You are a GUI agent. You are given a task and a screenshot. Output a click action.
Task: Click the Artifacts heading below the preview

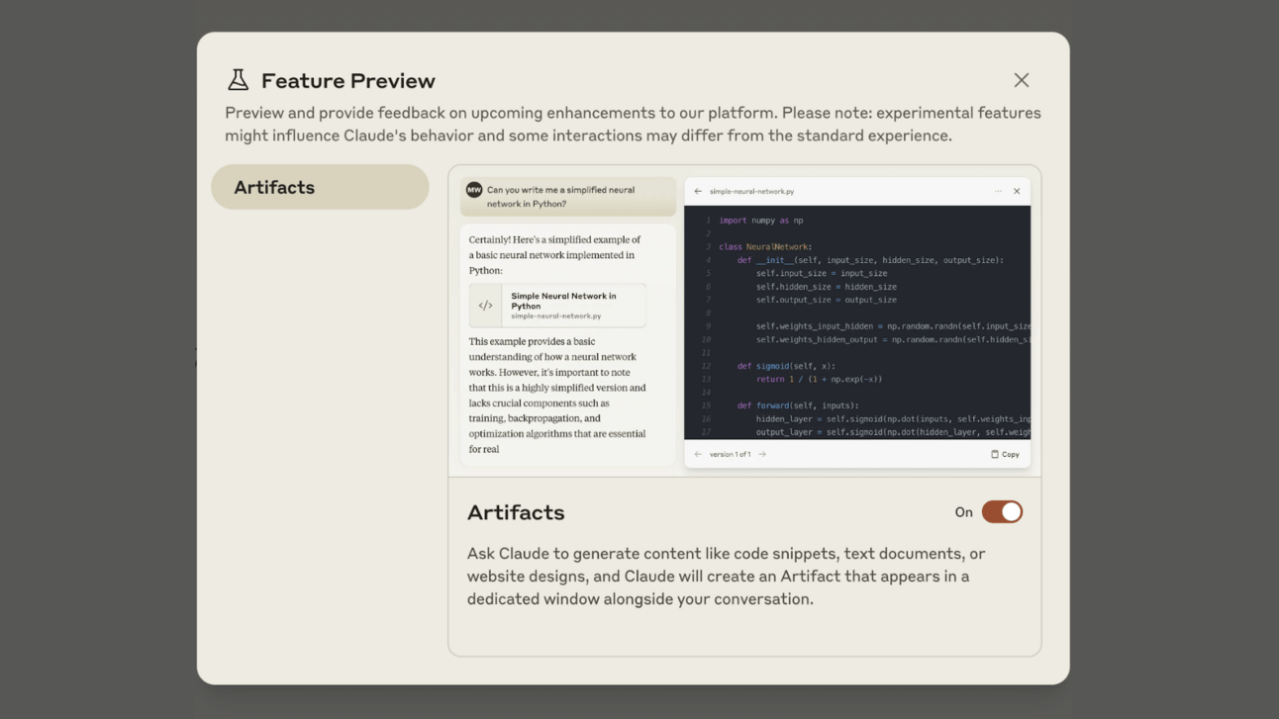coord(516,512)
